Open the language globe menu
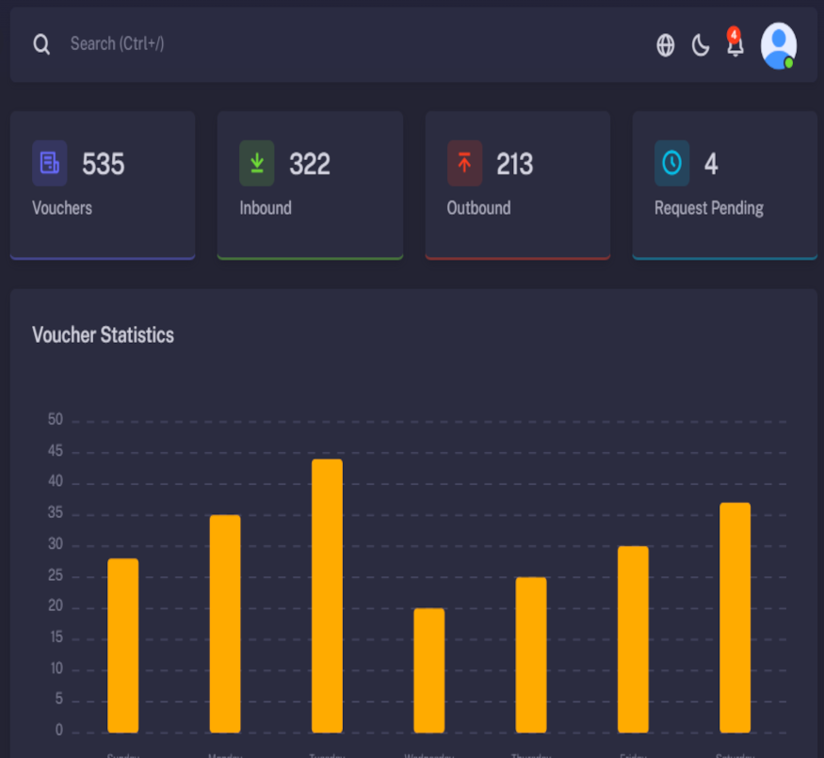The image size is (824, 758). (x=665, y=45)
